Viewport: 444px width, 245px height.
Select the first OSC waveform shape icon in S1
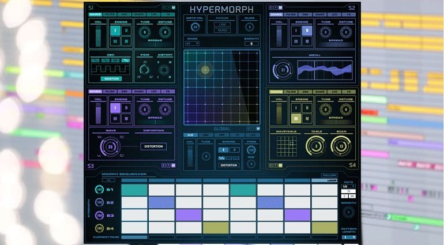coord(95,61)
